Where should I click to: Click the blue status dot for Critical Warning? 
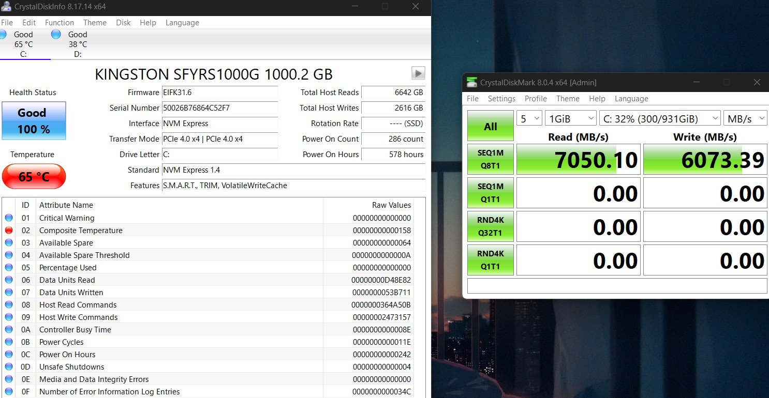click(x=9, y=218)
